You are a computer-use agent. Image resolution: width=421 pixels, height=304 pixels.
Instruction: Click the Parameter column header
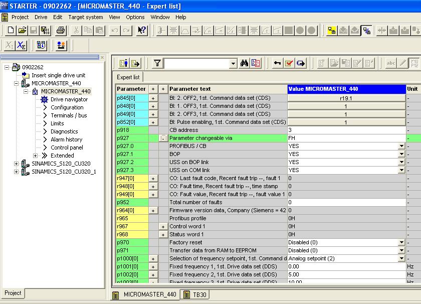tap(132, 89)
